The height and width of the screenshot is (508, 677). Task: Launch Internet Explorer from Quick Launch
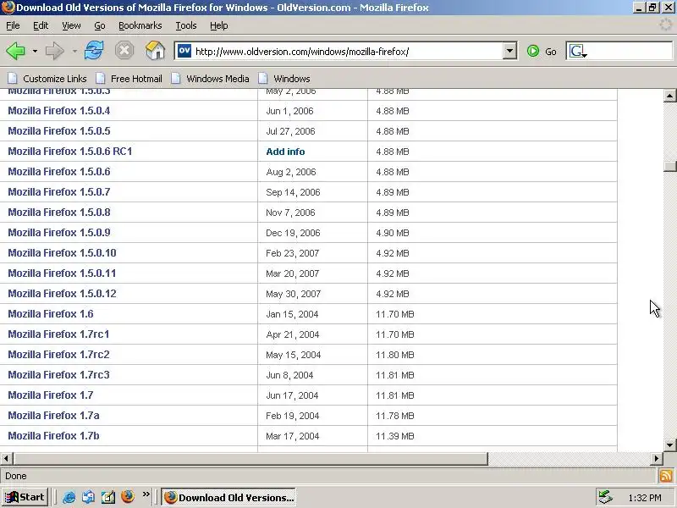point(69,497)
